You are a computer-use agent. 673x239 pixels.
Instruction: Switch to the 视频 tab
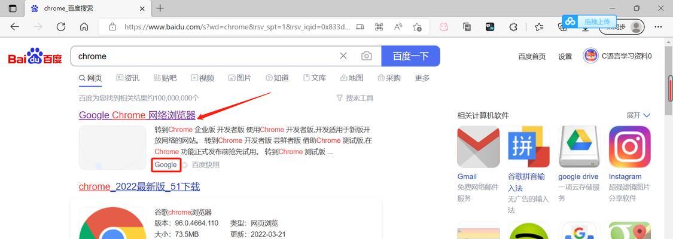tap(203, 78)
